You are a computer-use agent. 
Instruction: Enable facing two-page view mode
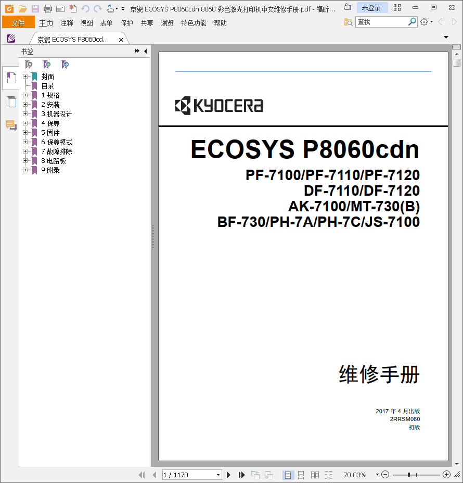click(315, 475)
